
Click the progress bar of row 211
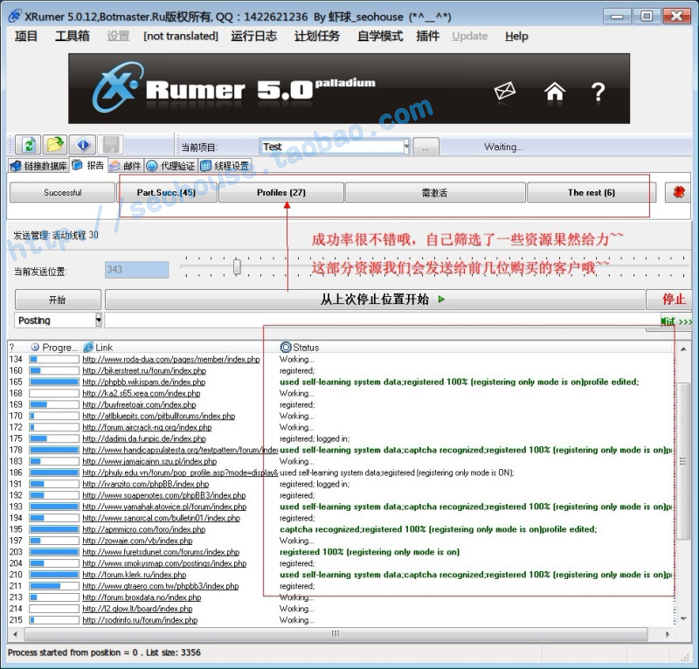(54, 586)
